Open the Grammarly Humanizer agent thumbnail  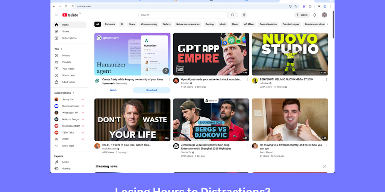click(x=132, y=54)
